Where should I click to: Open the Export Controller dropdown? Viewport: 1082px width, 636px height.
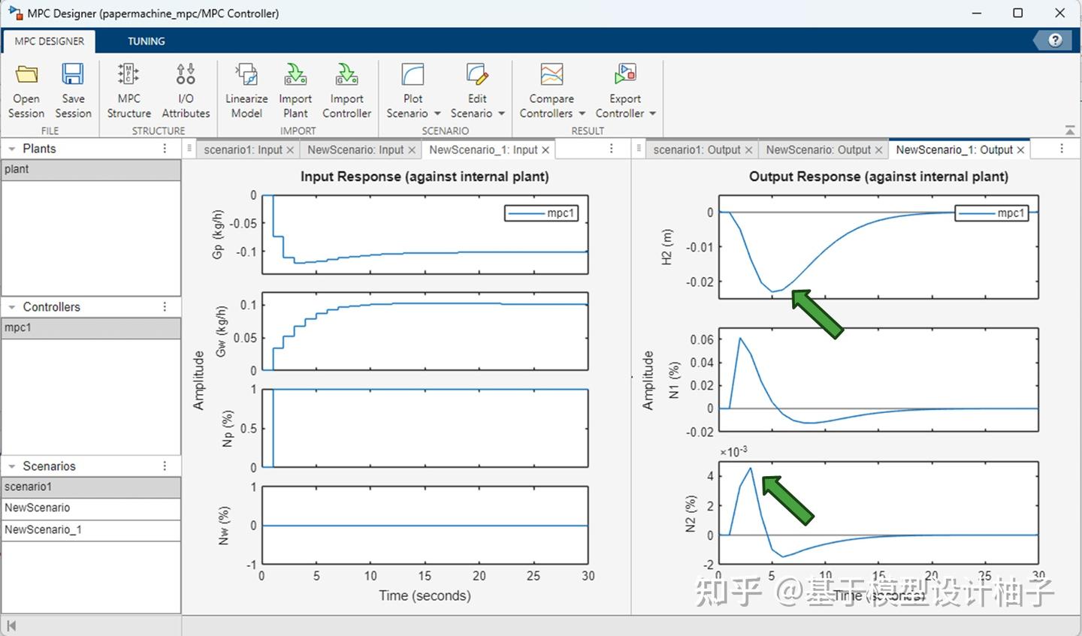(x=653, y=113)
